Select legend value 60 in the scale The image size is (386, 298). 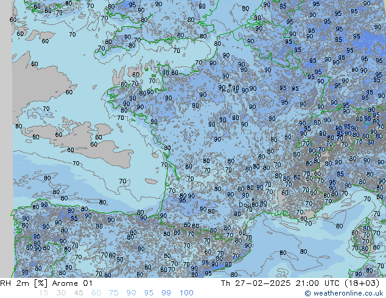(x=96, y=293)
